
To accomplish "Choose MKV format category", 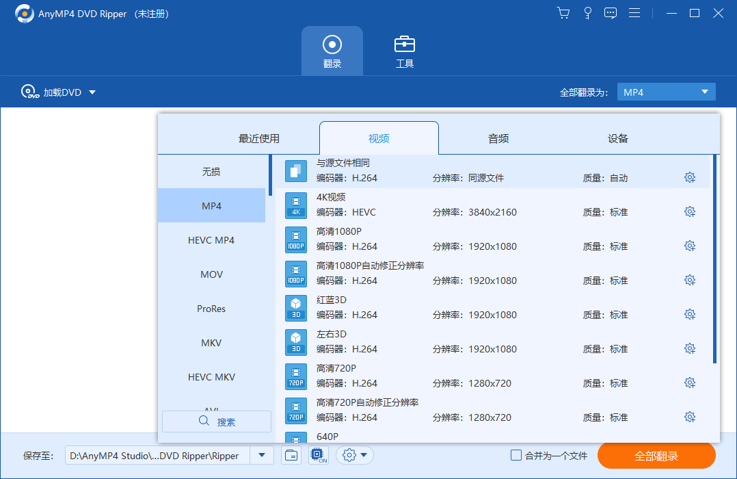I will click(x=211, y=343).
